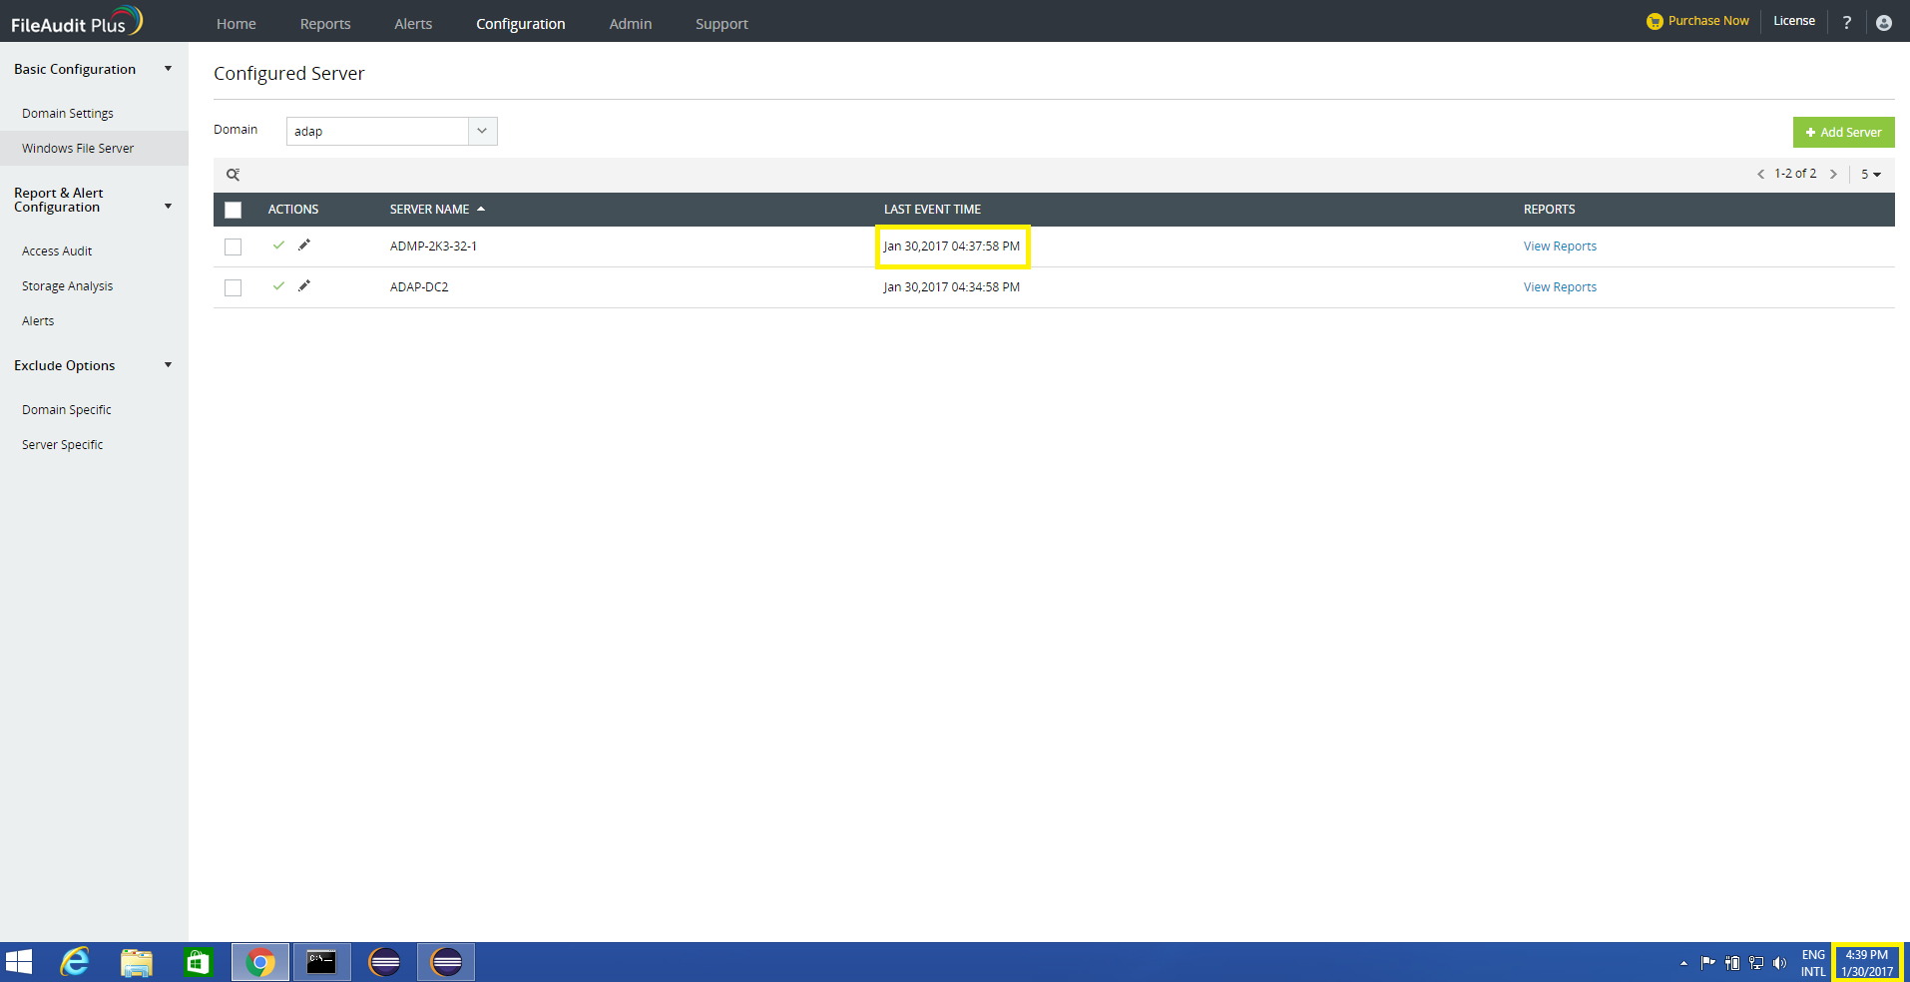Click the Add Server button
The image size is (1910, 982).
coord(1843,132)
